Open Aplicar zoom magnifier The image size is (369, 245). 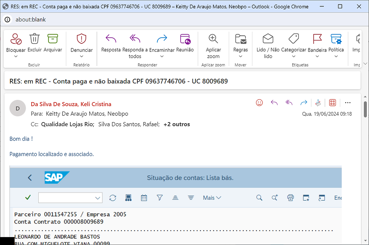tap(213, 38)
